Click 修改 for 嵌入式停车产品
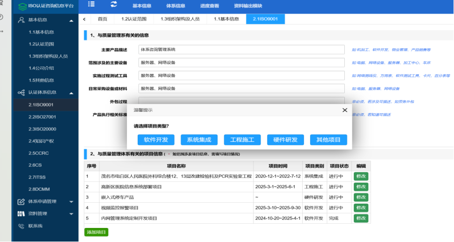Viewport: 454px width, 242px height. 361,197
